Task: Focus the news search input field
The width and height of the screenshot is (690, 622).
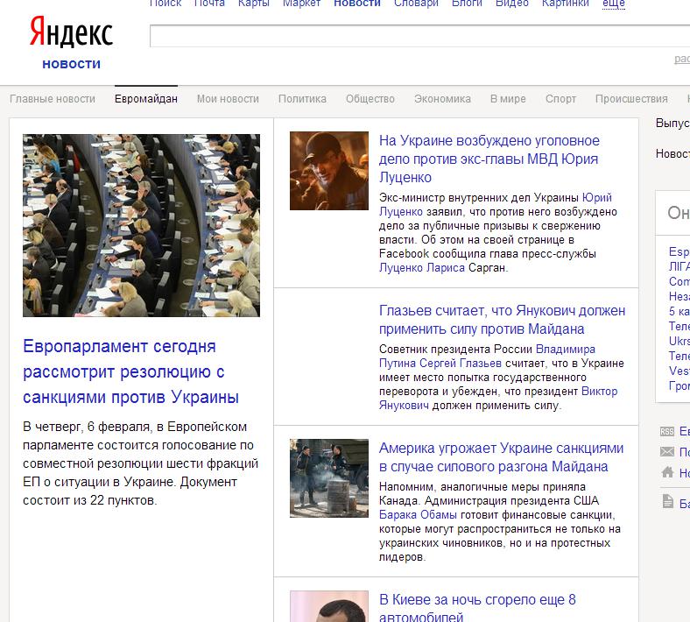Action: 419,36
